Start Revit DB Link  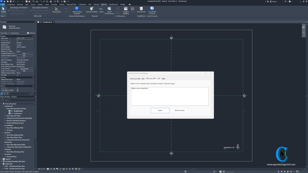(x=141, y=10)
